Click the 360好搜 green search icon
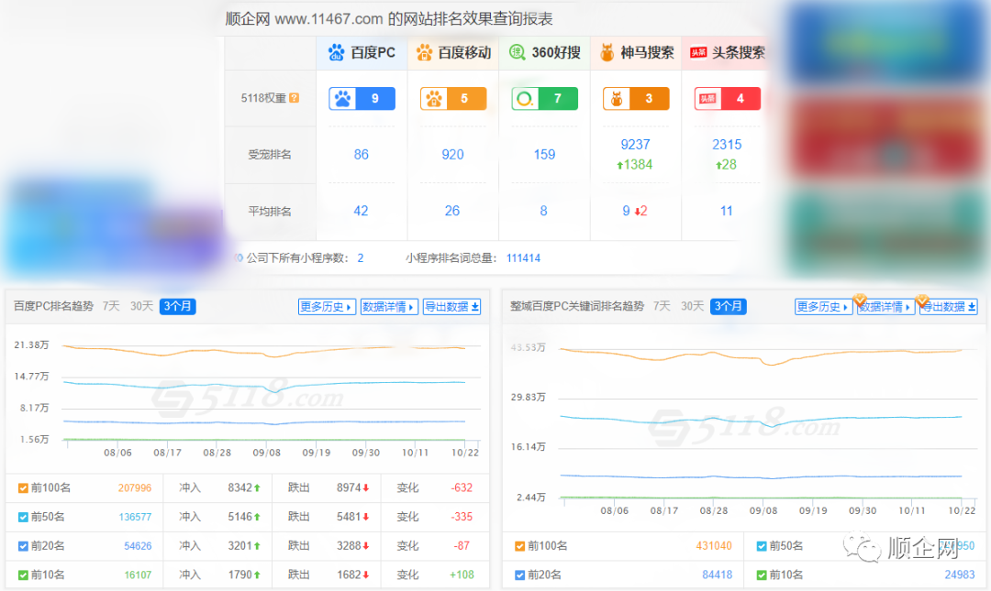 click(x=517, y=52)
